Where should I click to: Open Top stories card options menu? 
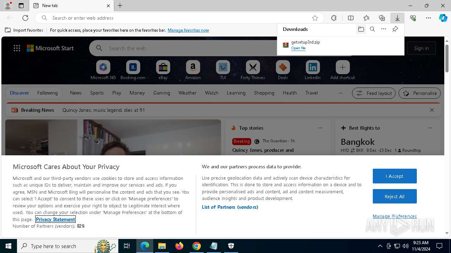pyautogui.click(x=320, y=128)
